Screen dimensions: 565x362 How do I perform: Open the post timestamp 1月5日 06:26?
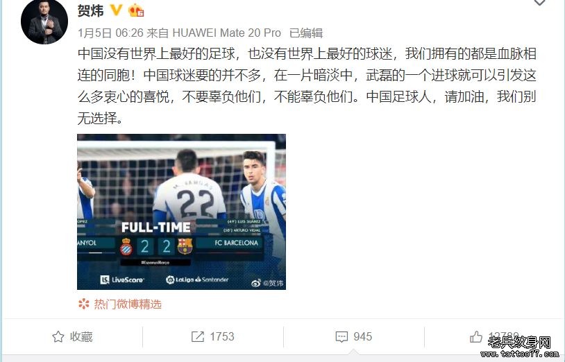pyautogui.click(x=110, y=33)
